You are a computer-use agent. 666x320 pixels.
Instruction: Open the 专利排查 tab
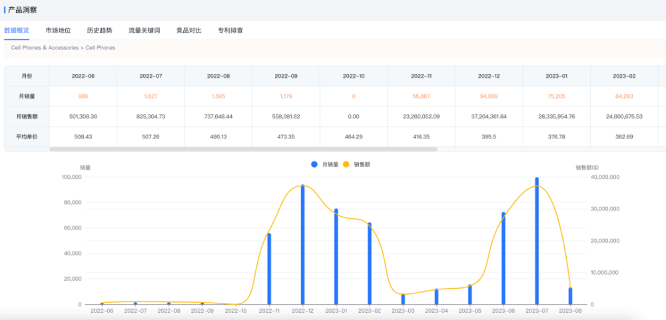pos(230,31)
